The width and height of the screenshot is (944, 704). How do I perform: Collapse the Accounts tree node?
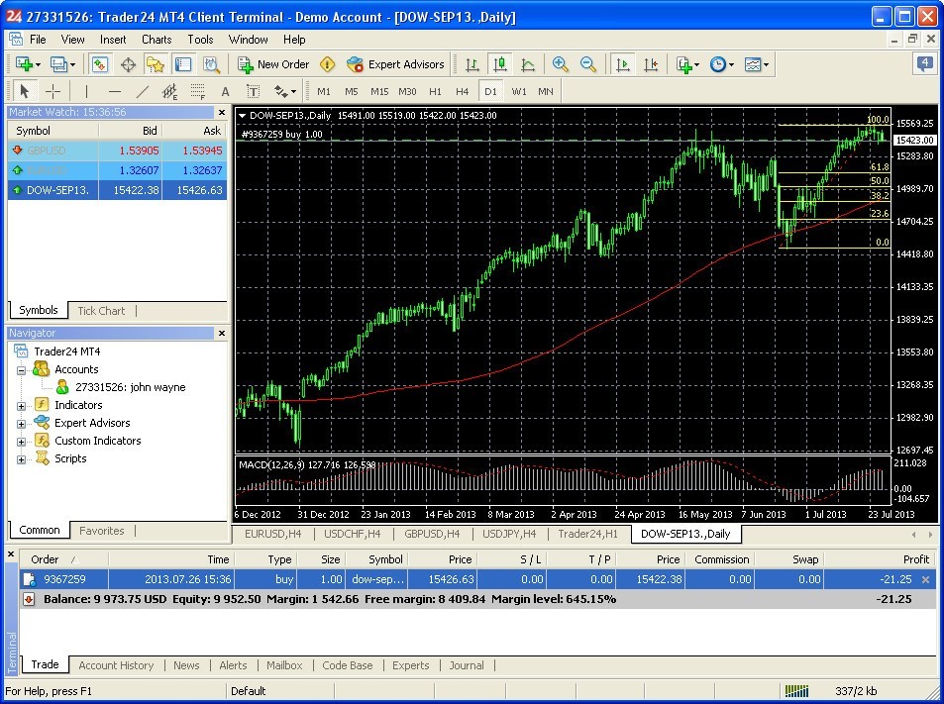21,369
